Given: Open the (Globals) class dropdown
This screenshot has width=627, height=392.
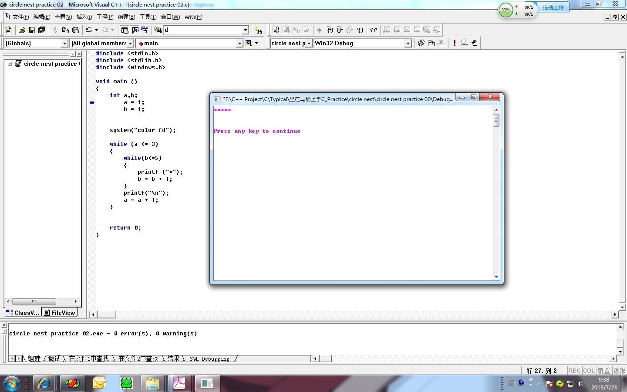Looking at the screenshot, I should [x=64, y=43].
